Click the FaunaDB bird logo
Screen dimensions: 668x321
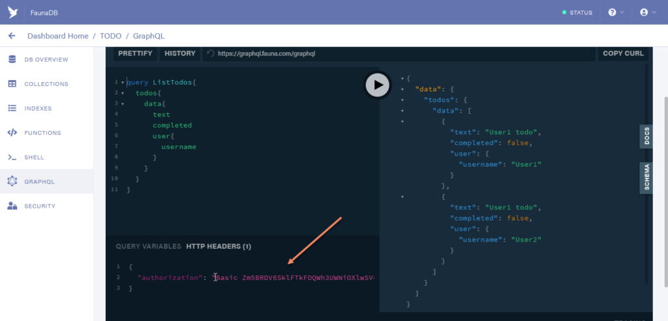[x=12, y=12]
